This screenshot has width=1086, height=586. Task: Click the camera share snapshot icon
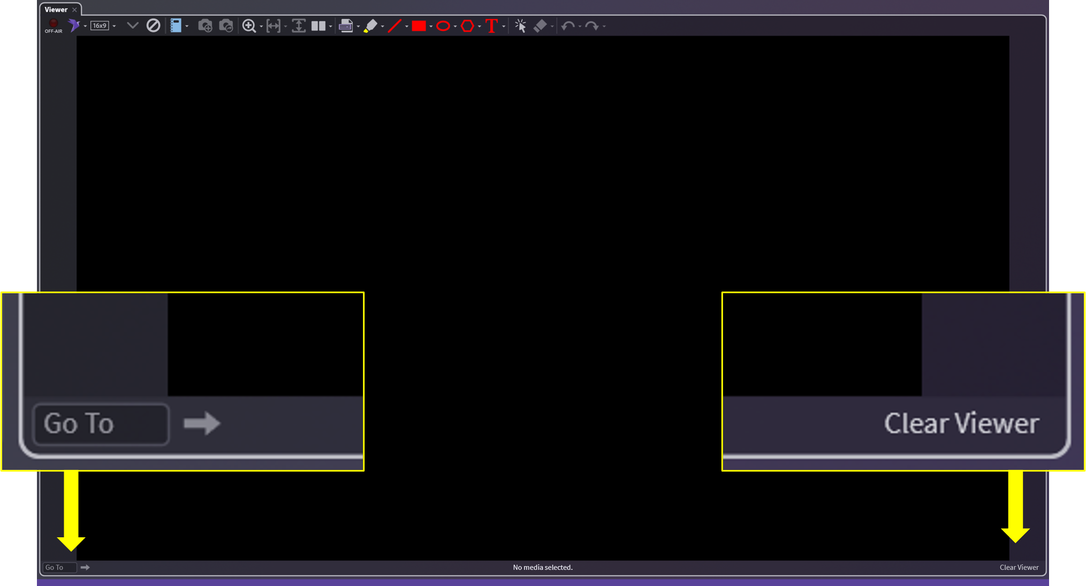[226, 25]
